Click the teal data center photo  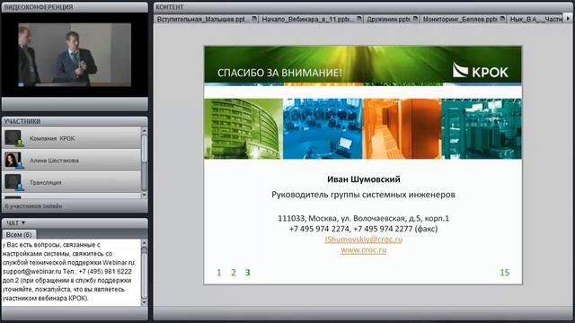pyautogui.click(x=482, y=128)
